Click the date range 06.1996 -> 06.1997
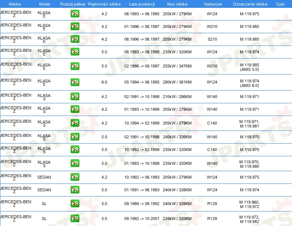This screenshot has width=292, height=226. point(142,39)
